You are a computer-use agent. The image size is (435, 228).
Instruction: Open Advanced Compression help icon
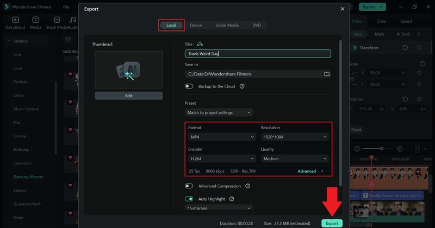pos(248,186)
